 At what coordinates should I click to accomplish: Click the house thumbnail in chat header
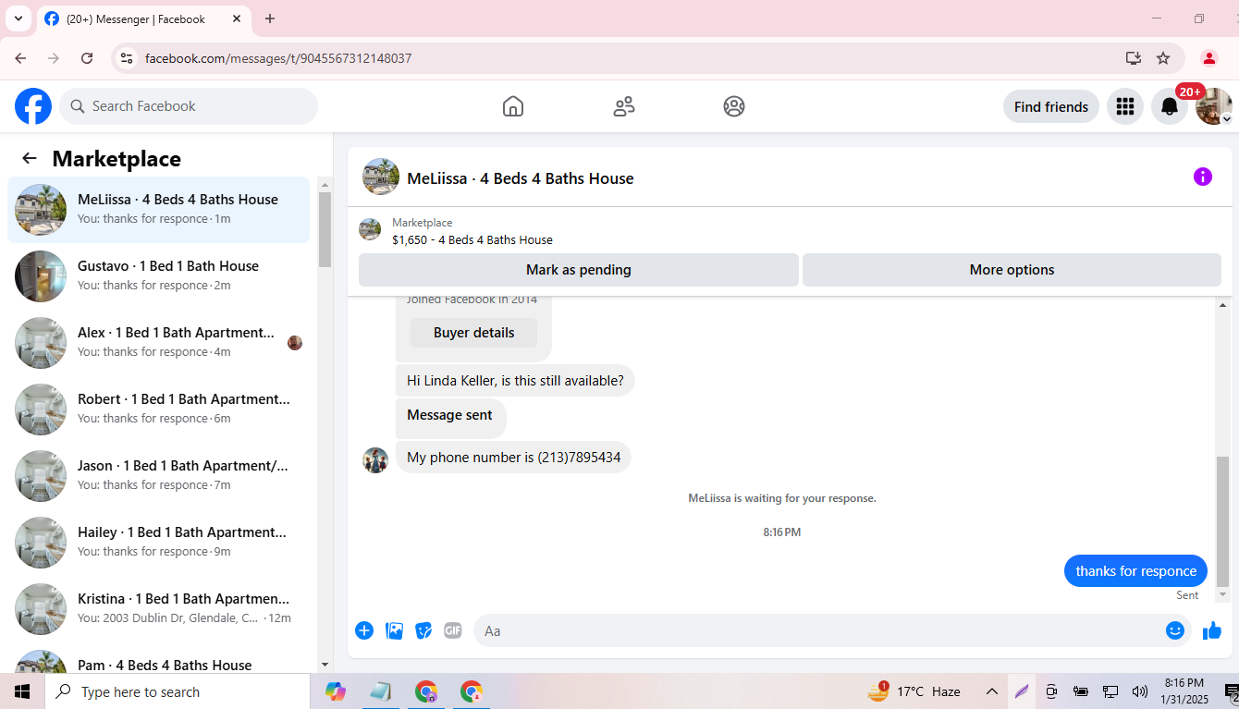coord(381,177)
